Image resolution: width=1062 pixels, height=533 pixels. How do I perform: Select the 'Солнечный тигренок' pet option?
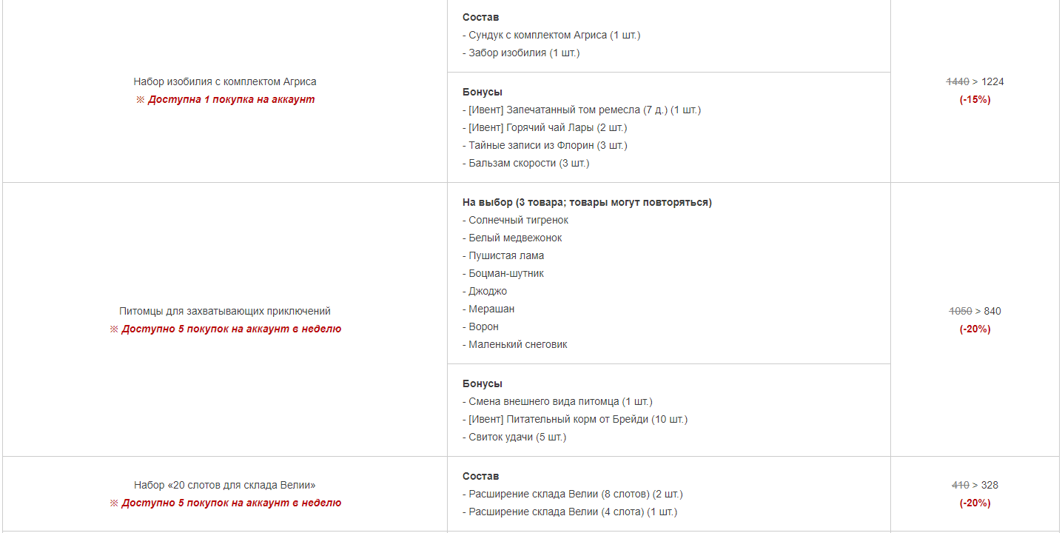point(516,220)
